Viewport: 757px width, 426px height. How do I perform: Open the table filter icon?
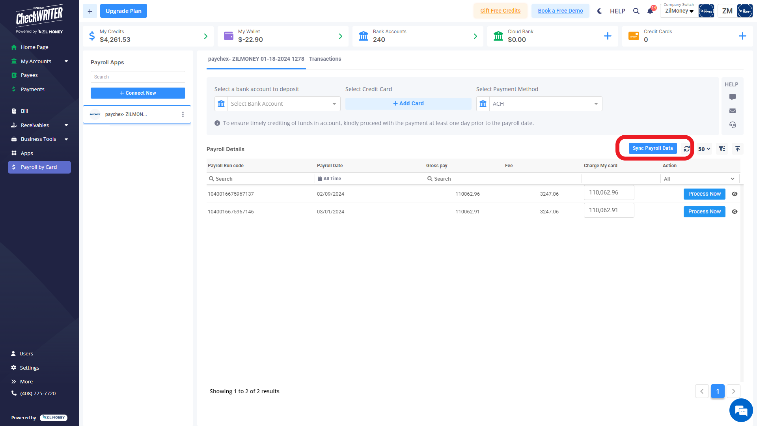[722, 149]
